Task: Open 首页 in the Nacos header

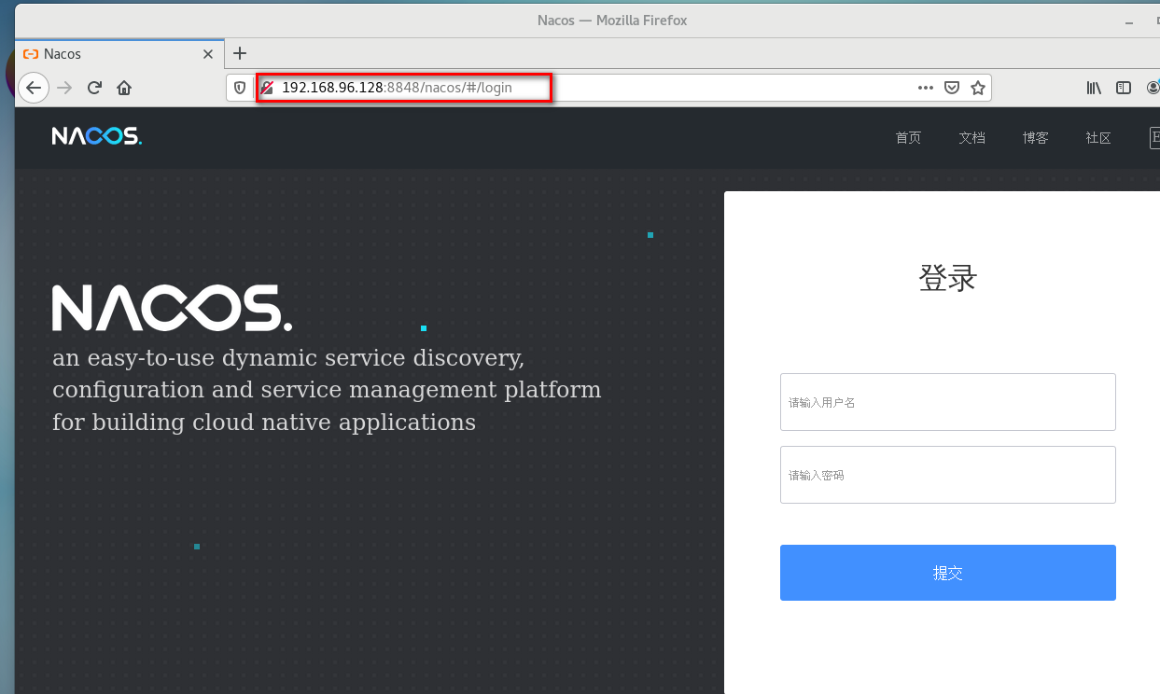Action: [908, 137]
